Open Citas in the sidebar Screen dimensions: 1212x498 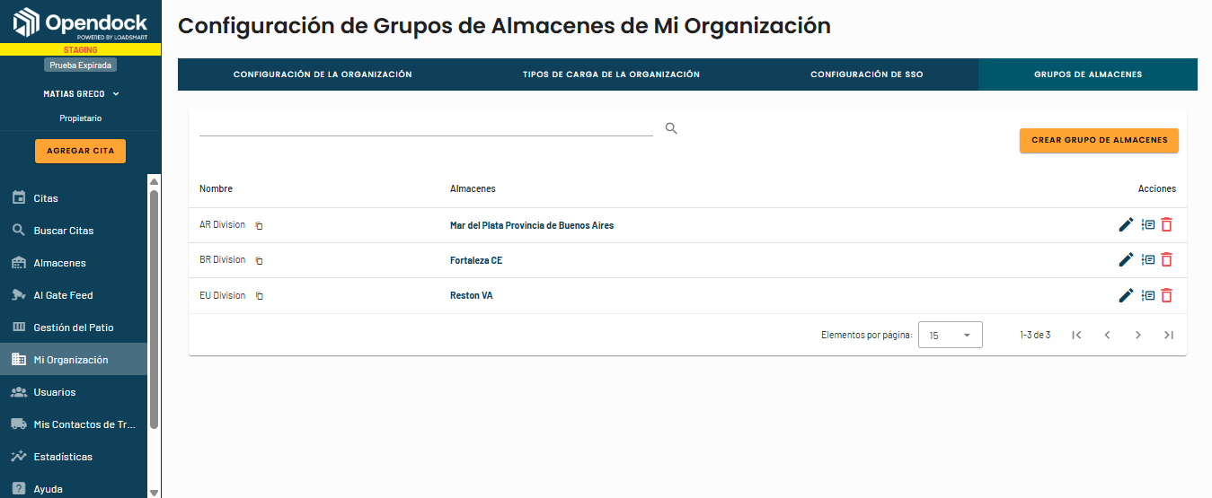(74, 197)
